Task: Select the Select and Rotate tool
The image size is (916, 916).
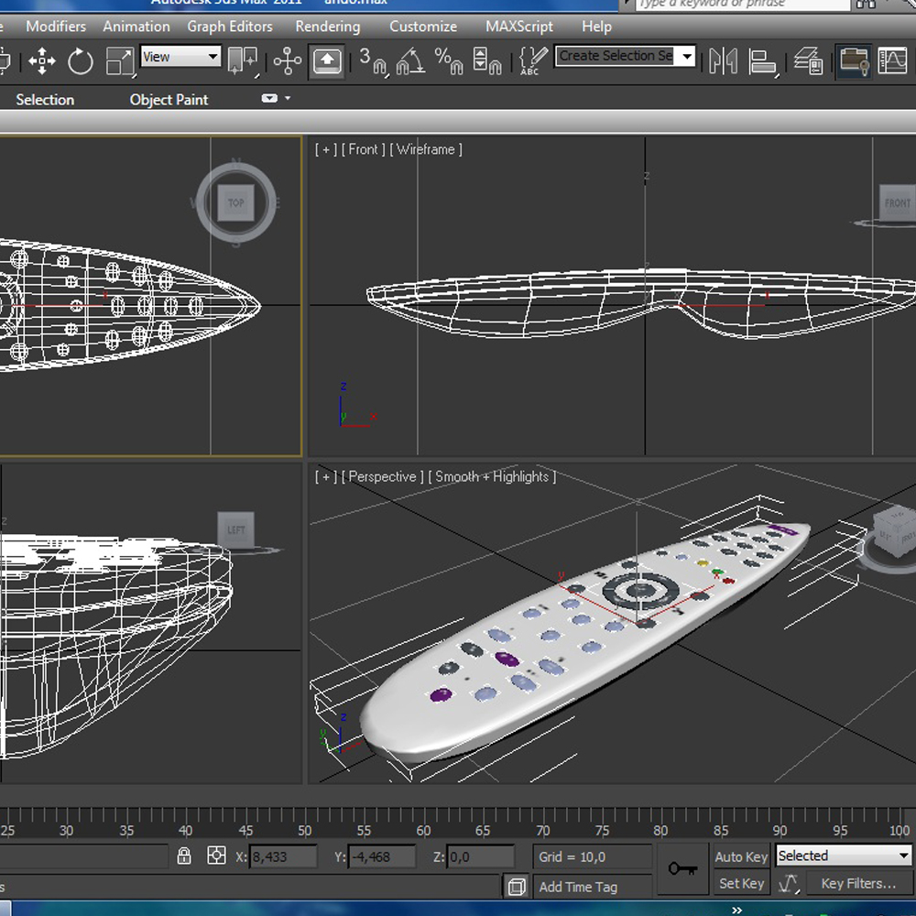Action: point(80,60)
